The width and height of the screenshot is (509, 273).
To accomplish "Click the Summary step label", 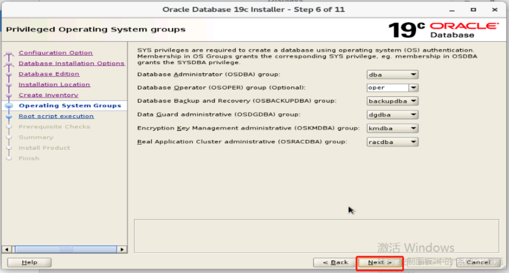I will tap(36, 137).
